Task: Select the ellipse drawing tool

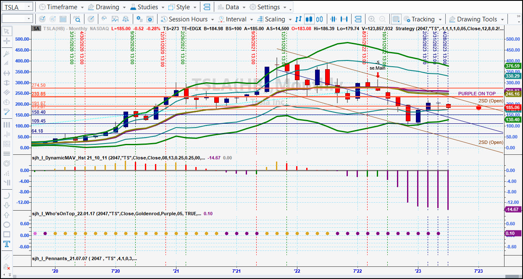Action: click(x=7, y=224)
